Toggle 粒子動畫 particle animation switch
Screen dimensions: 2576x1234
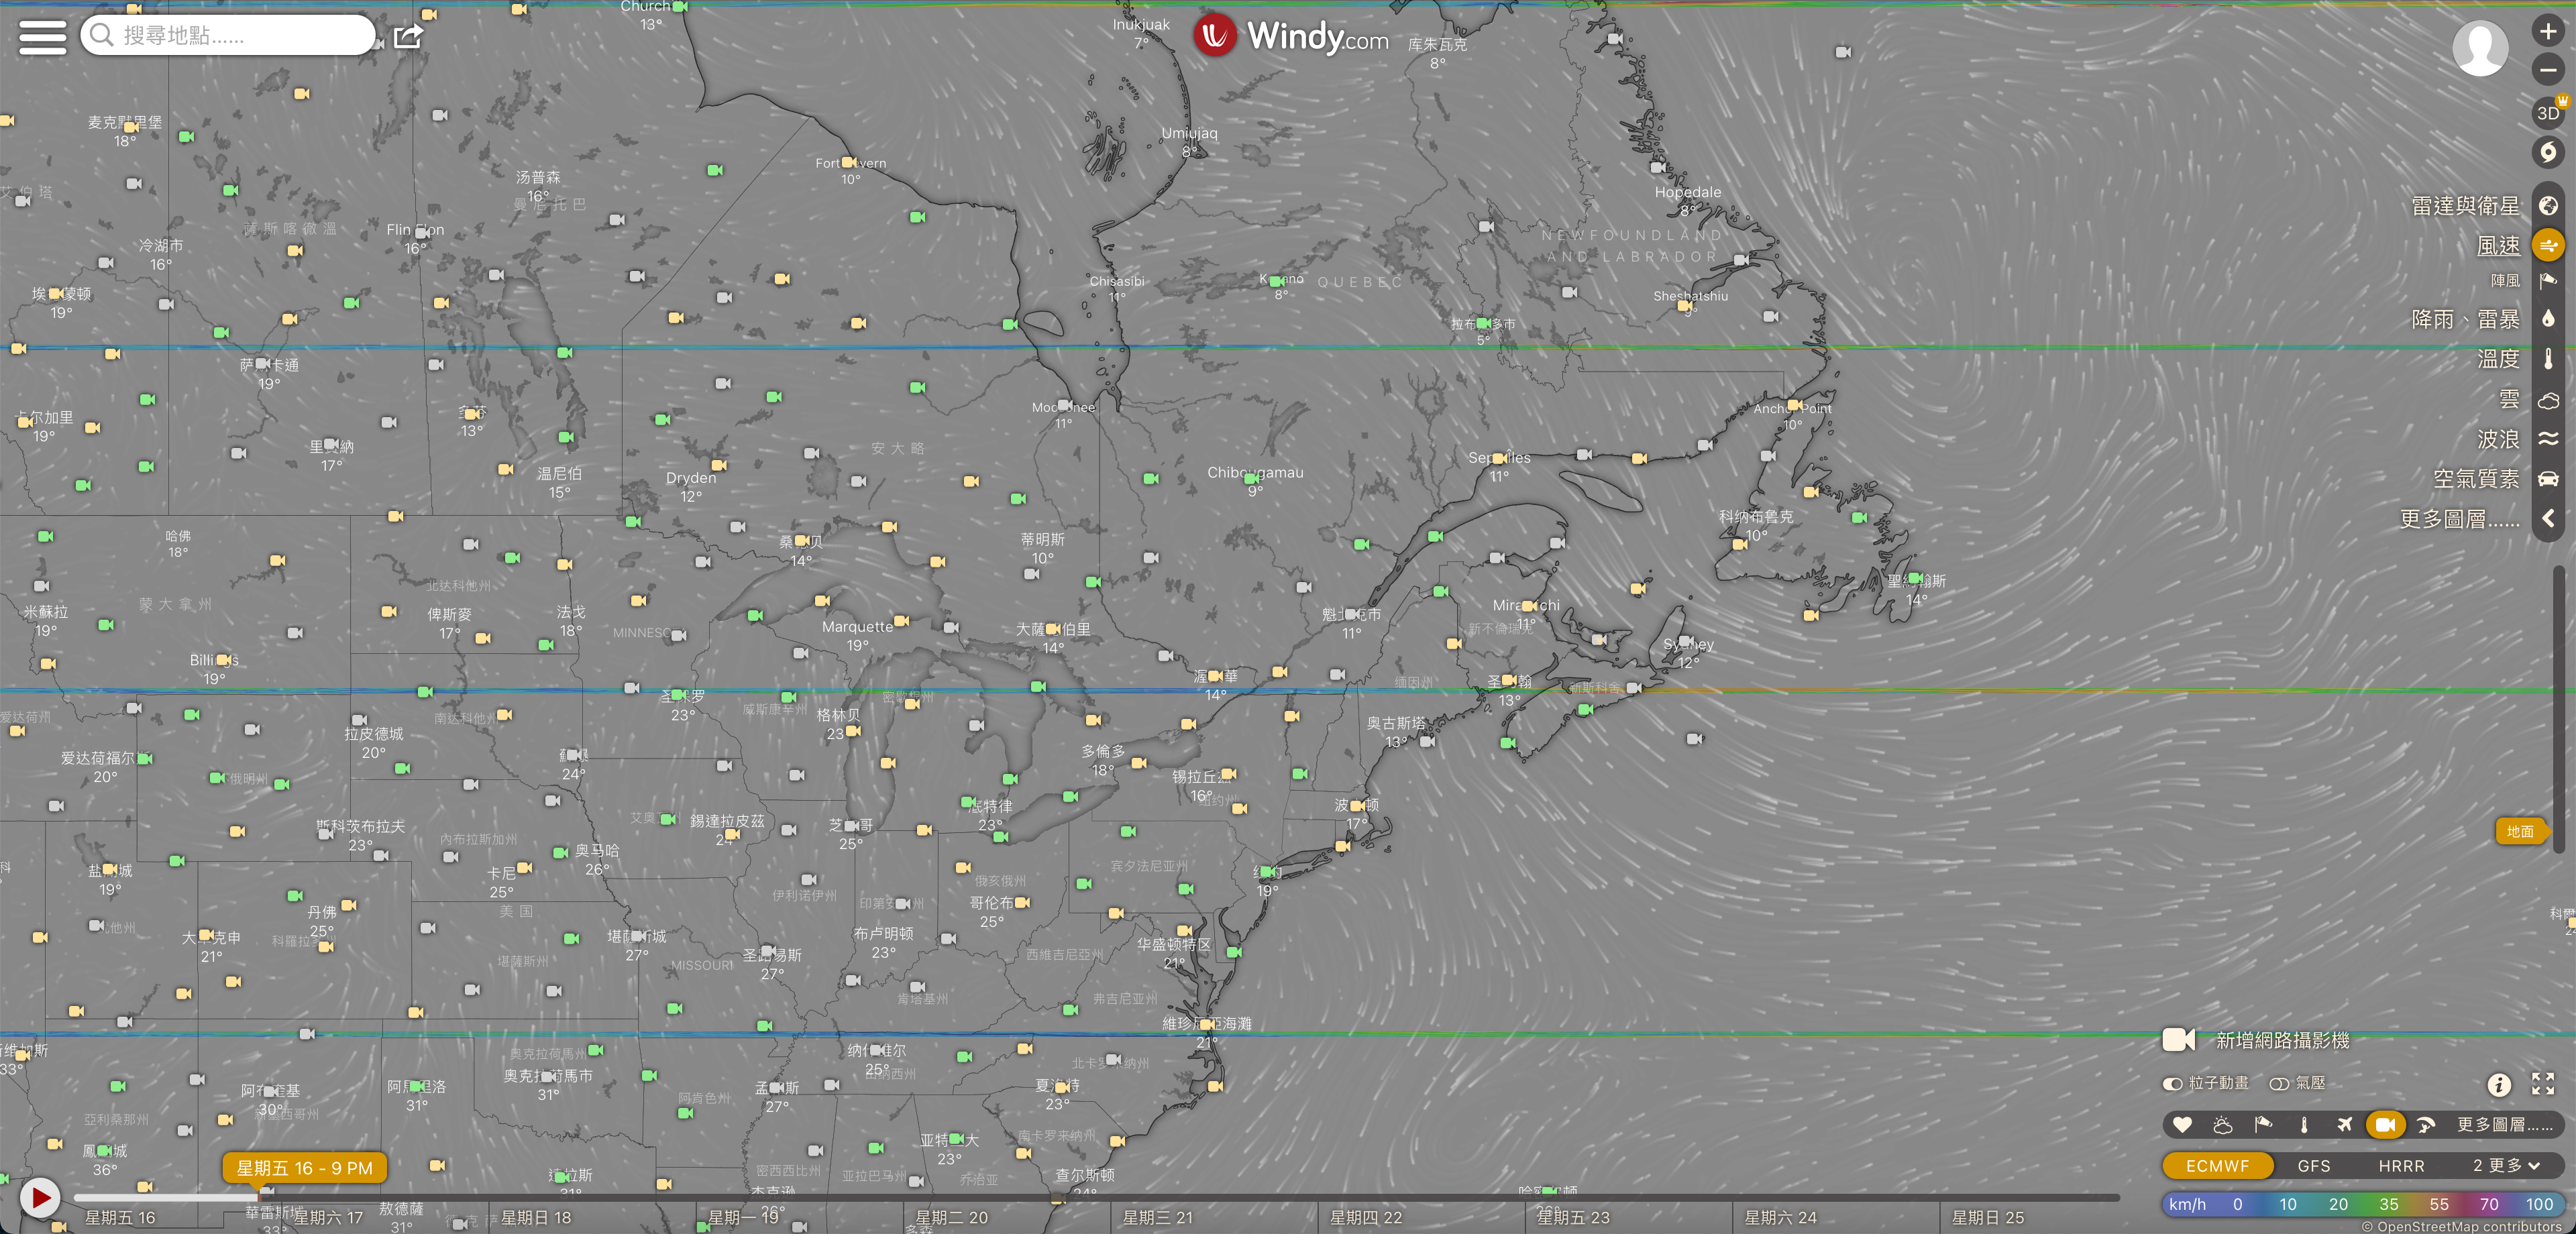(2173, 1084)
